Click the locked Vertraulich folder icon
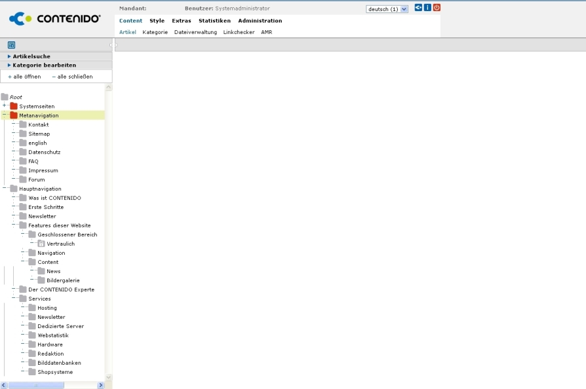This screenshot has width=586, height=389. pos(41,244)
